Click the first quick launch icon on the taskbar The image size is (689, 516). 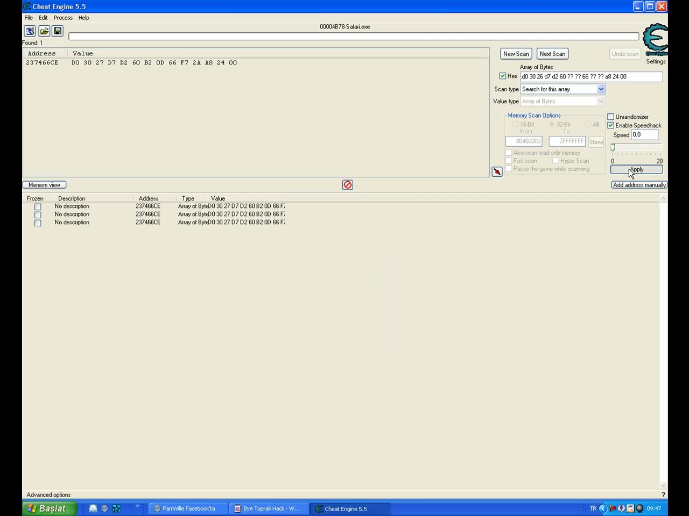pos(93,508)
